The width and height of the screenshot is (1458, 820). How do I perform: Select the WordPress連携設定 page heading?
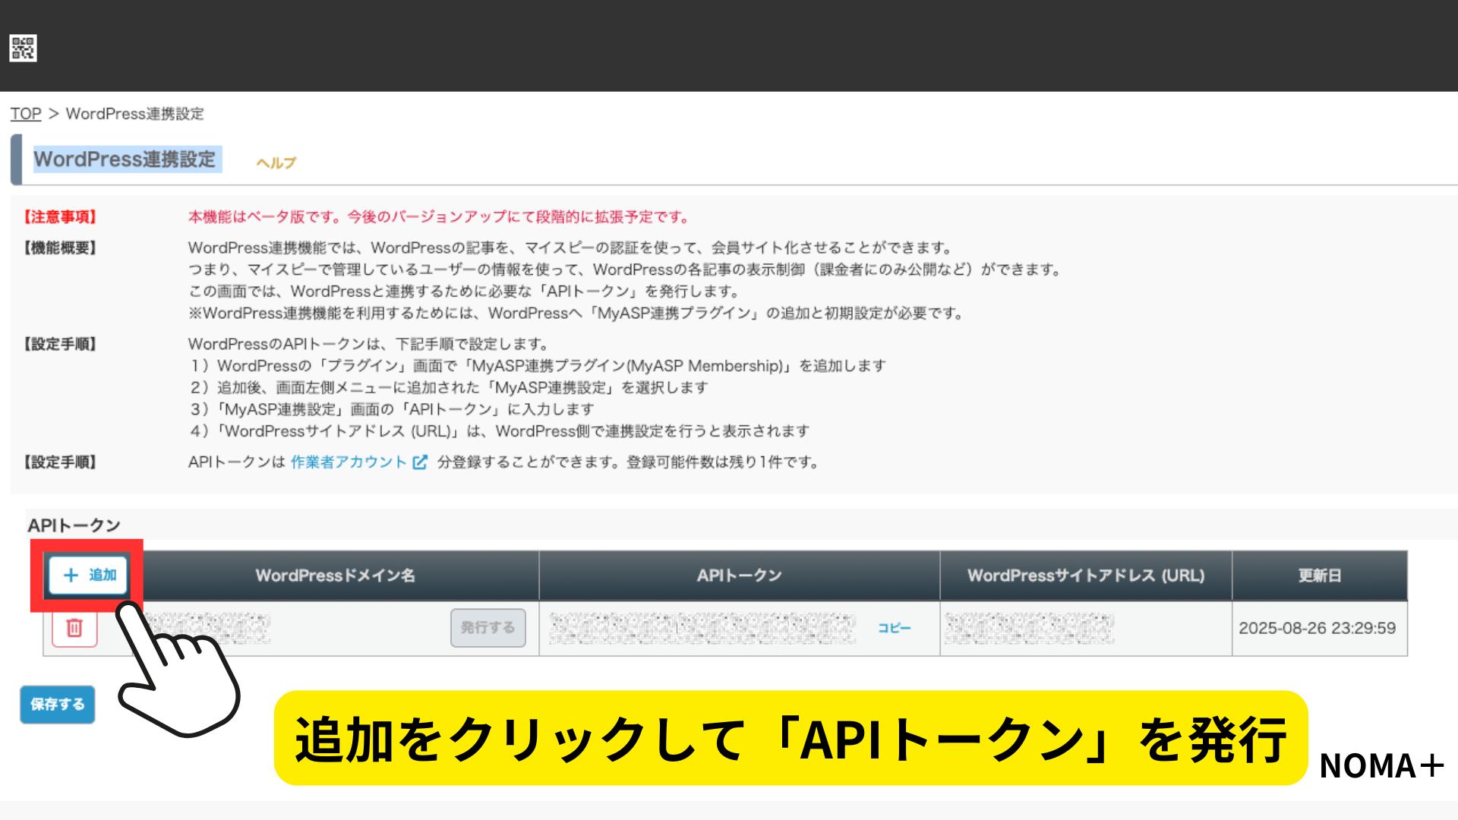click(x=125, y=159)
